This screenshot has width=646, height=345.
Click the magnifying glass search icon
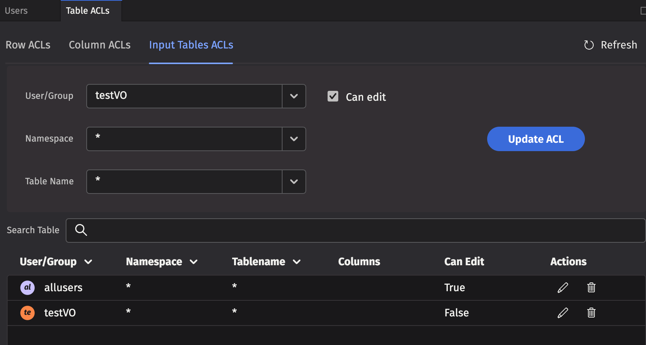point(81,230)
